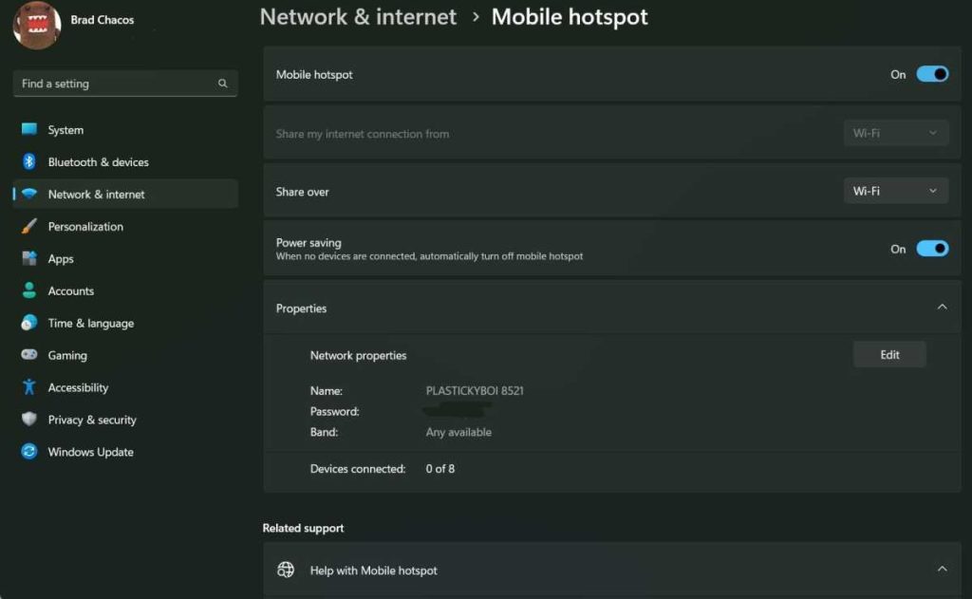Click the Accounts person icon

tap(29, 291)
